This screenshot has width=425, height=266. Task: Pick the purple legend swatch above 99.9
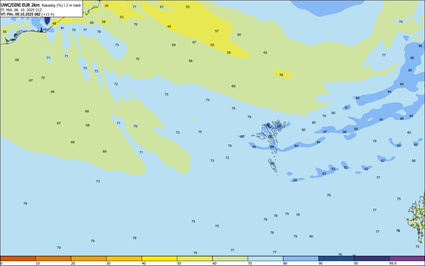[x=407, y=258]
